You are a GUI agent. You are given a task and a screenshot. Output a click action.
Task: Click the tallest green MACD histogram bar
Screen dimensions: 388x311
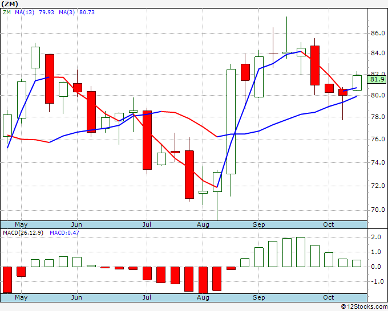301,252
